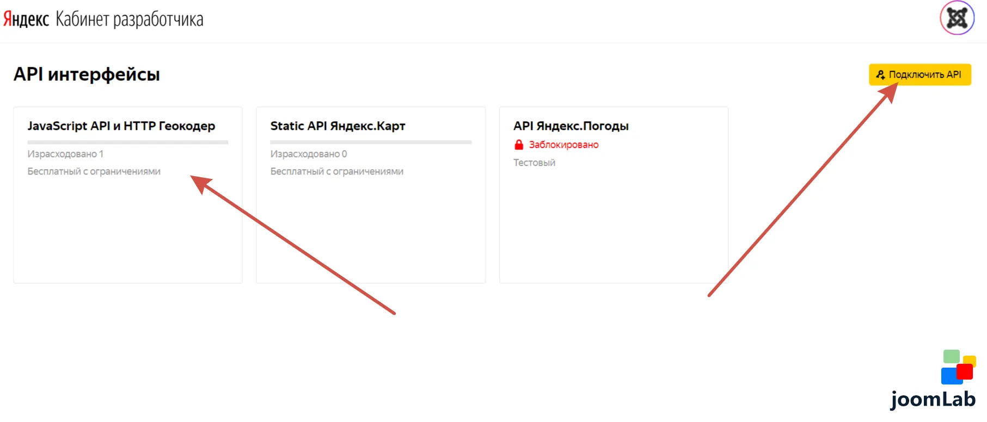Image resolution: width=987 pixels, height=422 pixels.
Task: Click usage progress bar in JavaScript API card
Action: [x=128, y=142]
